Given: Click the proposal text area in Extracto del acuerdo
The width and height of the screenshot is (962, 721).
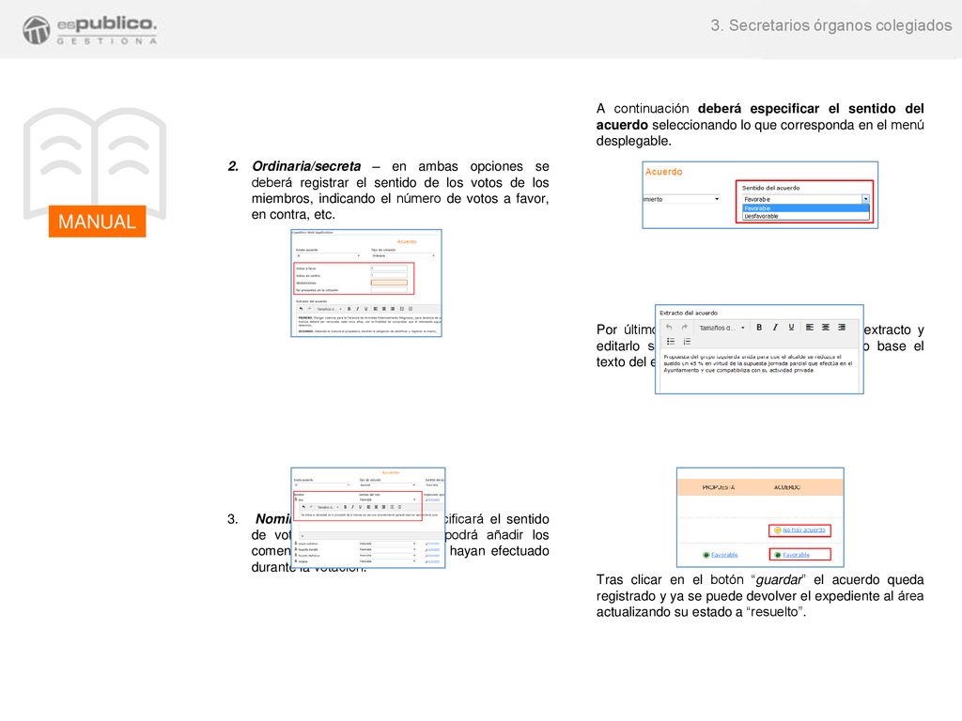Looking at the screenshot, I should (759, 372).
